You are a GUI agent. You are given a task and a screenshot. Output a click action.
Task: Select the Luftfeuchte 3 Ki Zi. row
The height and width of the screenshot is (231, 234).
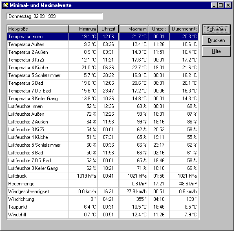coord(103,130)
